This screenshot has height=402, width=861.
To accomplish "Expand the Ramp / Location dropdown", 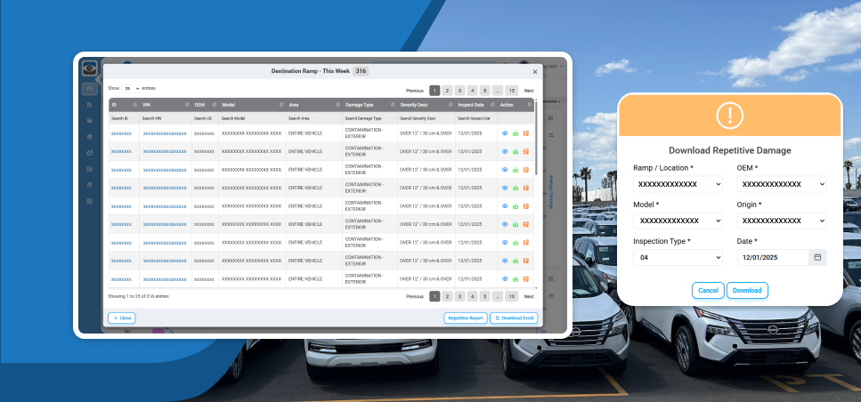I will click(x=678, y=184).
